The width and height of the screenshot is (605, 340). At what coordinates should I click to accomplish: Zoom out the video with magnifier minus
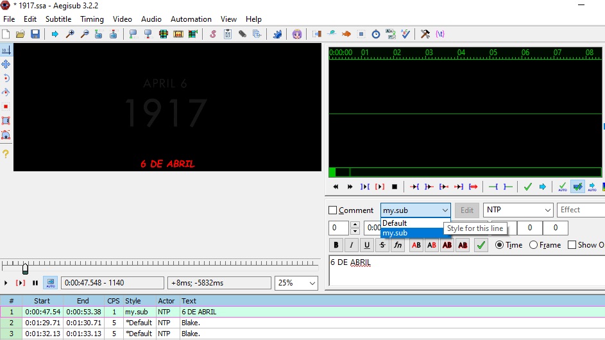pos(85,34)
